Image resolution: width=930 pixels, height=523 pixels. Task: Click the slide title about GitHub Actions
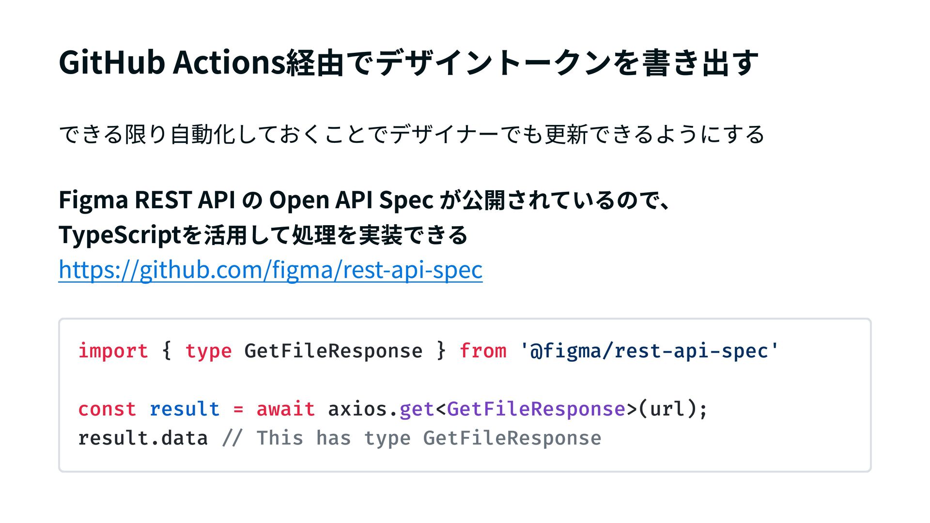408,63
